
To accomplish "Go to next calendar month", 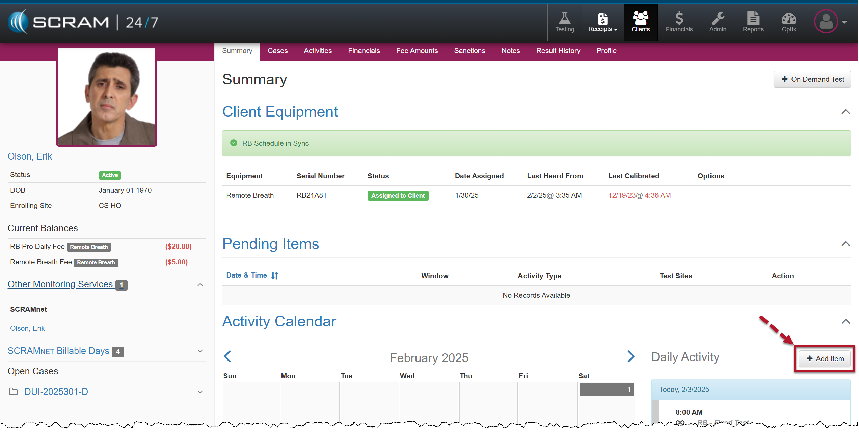I will coord(630,356).
